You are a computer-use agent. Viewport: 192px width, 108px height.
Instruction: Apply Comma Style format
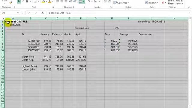(x=99, y=1)
